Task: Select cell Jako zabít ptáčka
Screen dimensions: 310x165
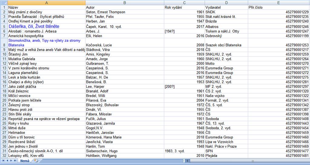Action: point(46,86)
